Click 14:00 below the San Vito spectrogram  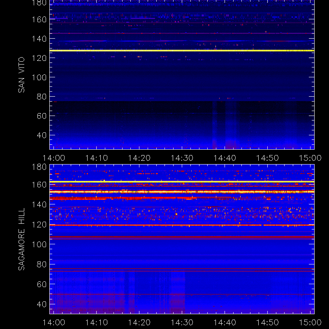pos(54,158)
